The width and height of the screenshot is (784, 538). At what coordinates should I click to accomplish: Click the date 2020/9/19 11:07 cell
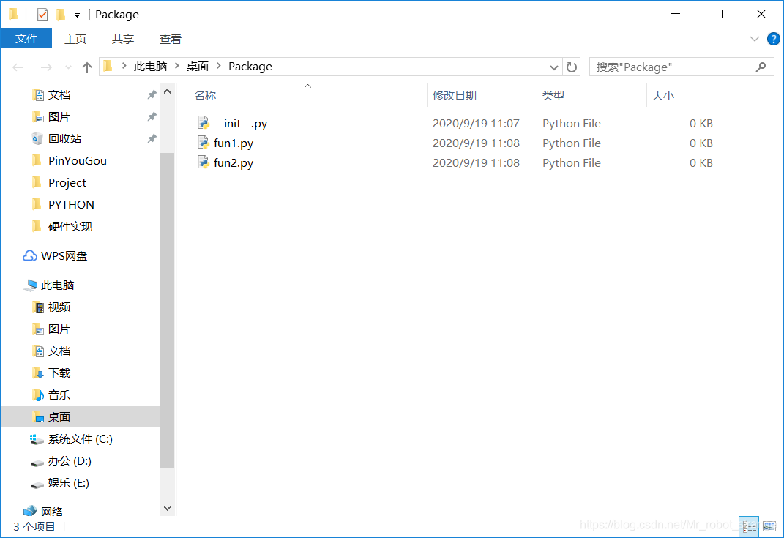476,123
